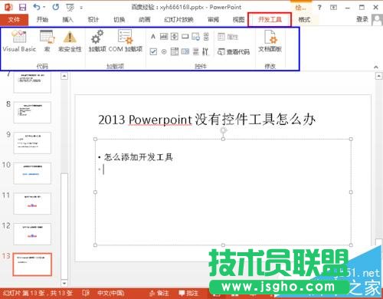Select slide 9 thumbnail
Screen dimensions: 383x299
tap(32, 143)
